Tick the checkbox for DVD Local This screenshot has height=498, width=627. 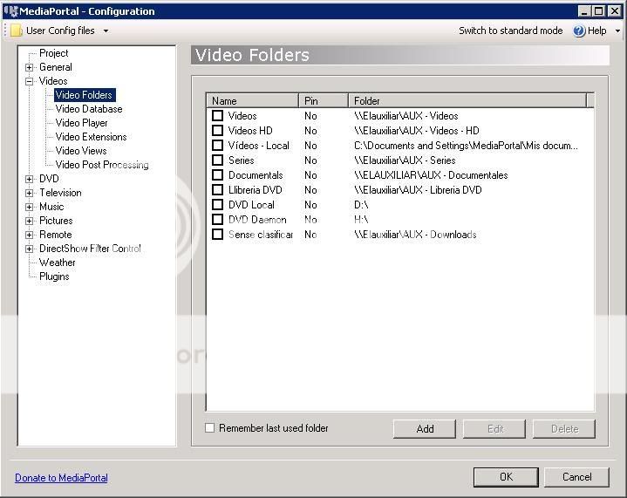click(217, 204)
